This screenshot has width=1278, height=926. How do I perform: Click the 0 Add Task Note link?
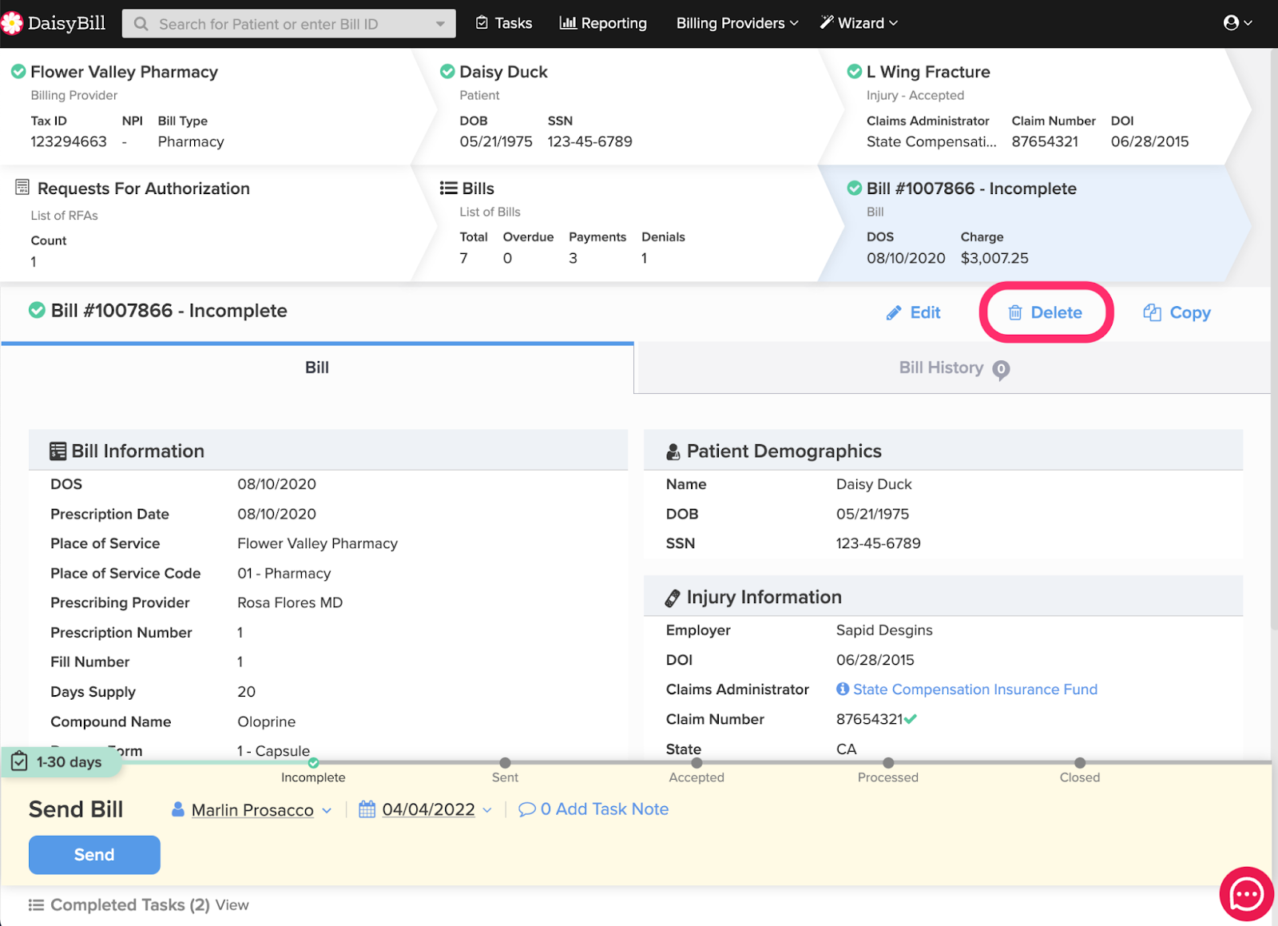click(593, 809)
